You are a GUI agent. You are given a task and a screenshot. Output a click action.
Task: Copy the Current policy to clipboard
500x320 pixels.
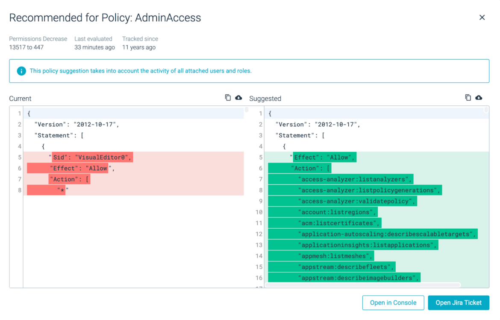228,97
